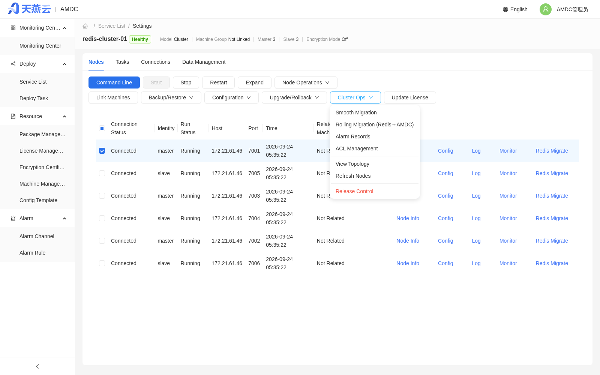Image resolution: width=600 pixels, height=375 pixels.
Task: Open the green user avatar icon
Action: pos(545,9)
